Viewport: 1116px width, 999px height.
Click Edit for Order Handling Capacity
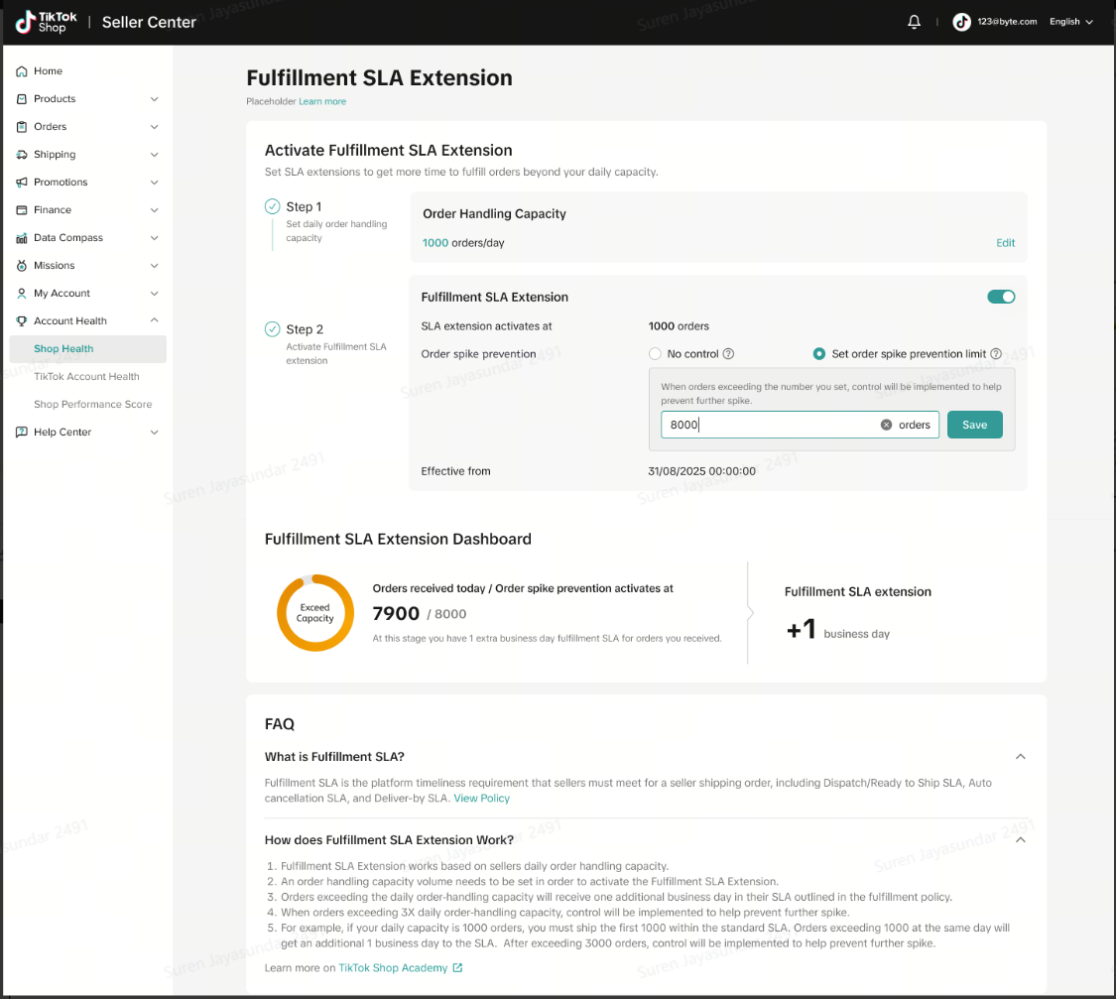coord(1005,243)
